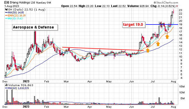Screen dimensions: 189x109
Task: Click the MA(60) 1,010,539 legend entry
Action: point(17,88)
